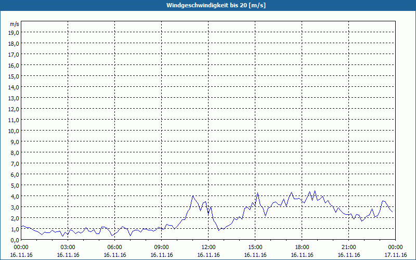The height and width of the screenshot is (260, 416).
Task: Click the 18:00 time axis label
Action: point(302,248)
